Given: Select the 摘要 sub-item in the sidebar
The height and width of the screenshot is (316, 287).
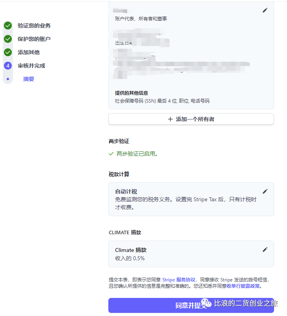Looking at the screenshot, I should (x=29, y=79).
